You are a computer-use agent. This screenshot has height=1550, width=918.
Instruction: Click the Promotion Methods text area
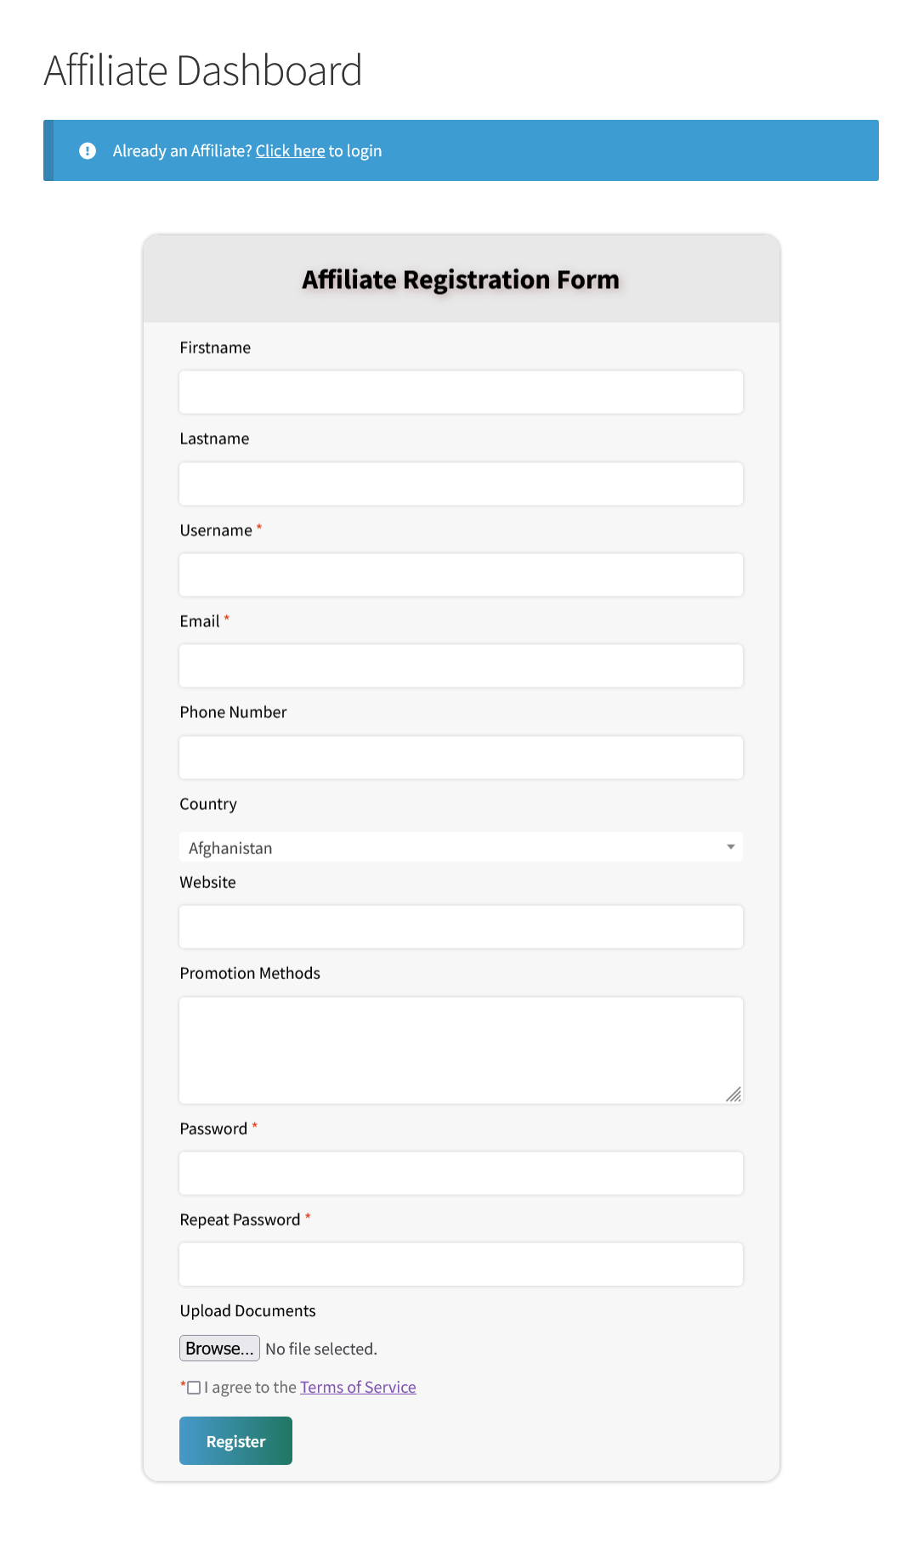coord(460,1049)
